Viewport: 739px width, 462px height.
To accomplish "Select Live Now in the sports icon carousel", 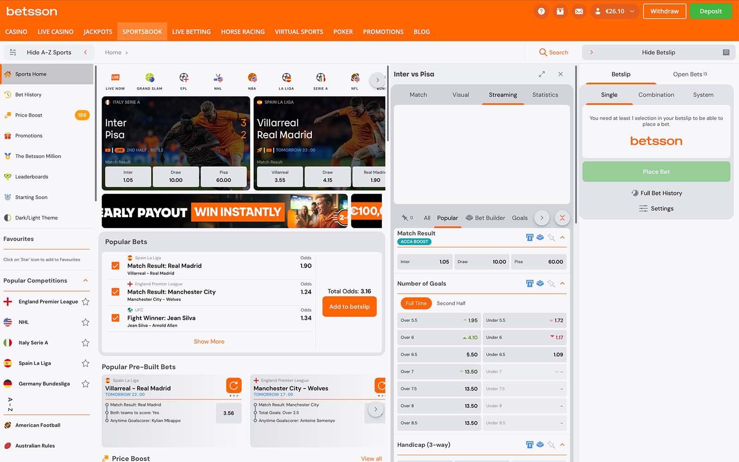I will 115,81.
